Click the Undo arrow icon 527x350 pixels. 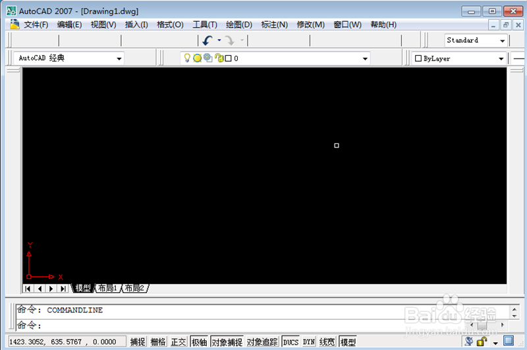coord(208,41)
